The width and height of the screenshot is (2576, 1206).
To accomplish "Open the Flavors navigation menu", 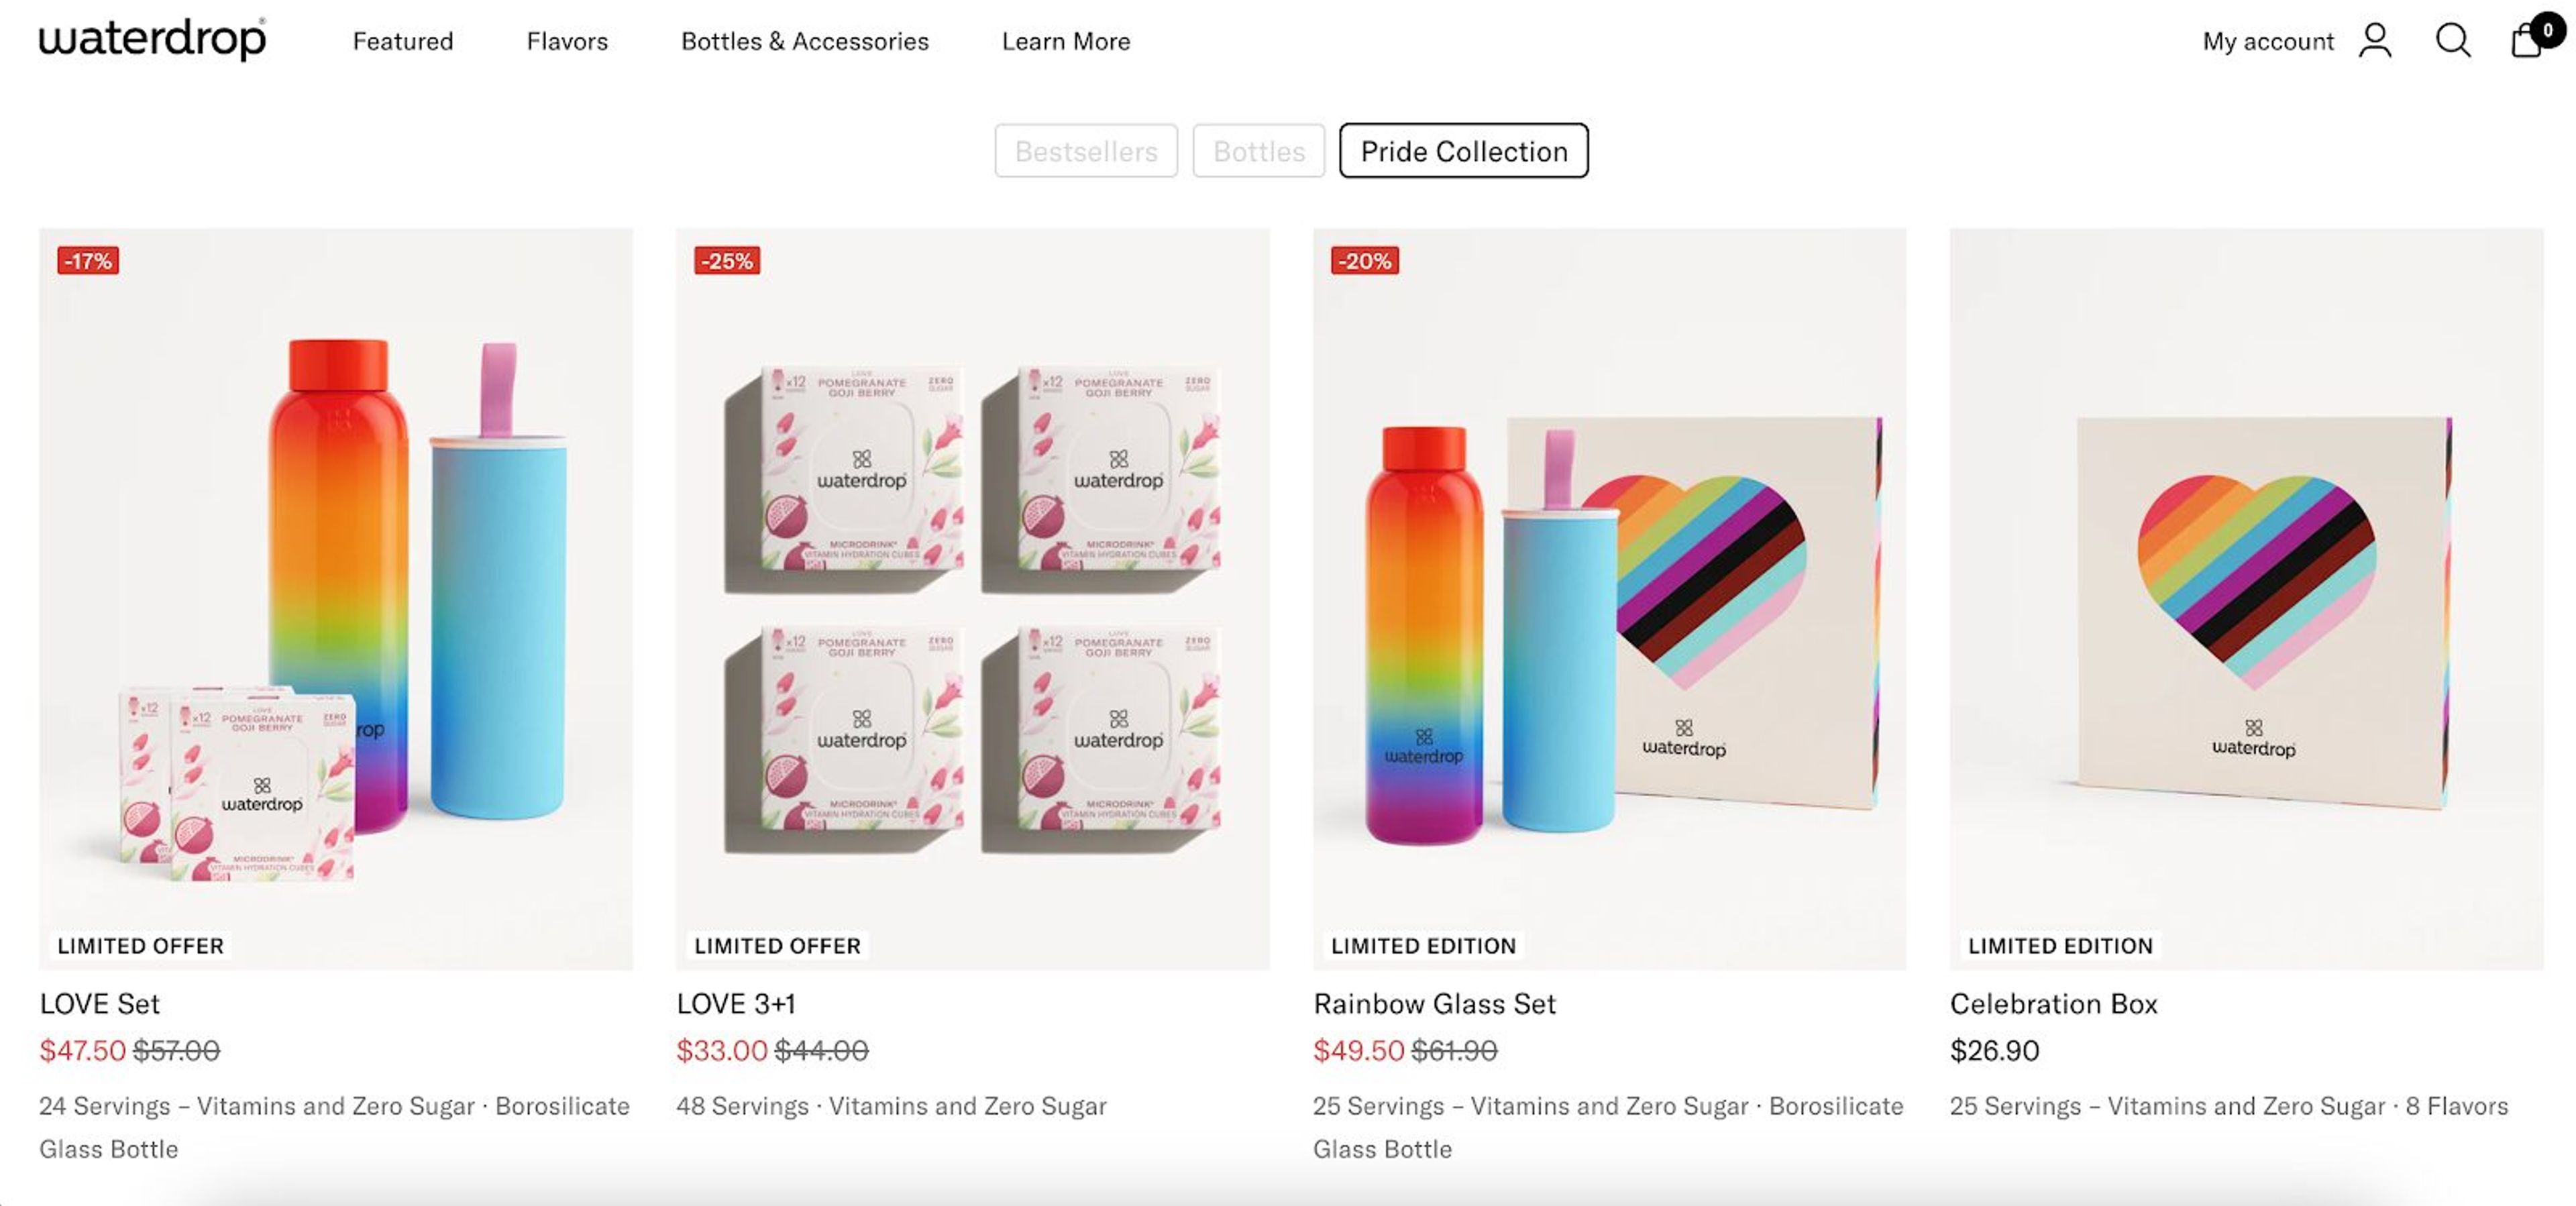I will tap(567, 41).
